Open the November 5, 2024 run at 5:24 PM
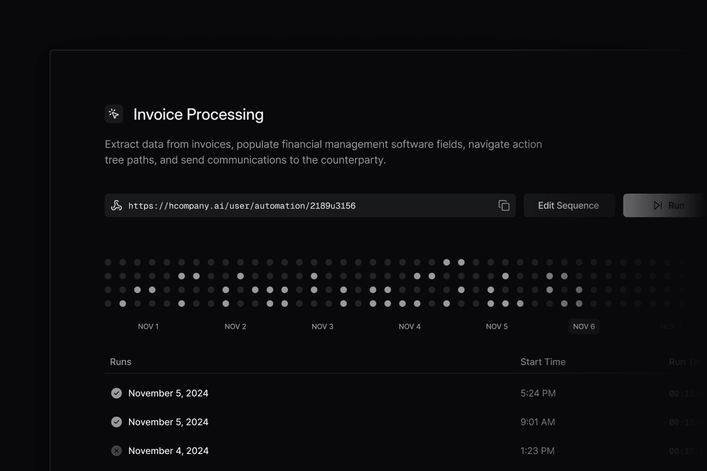The image size is (707, 471). coord(406,393)
